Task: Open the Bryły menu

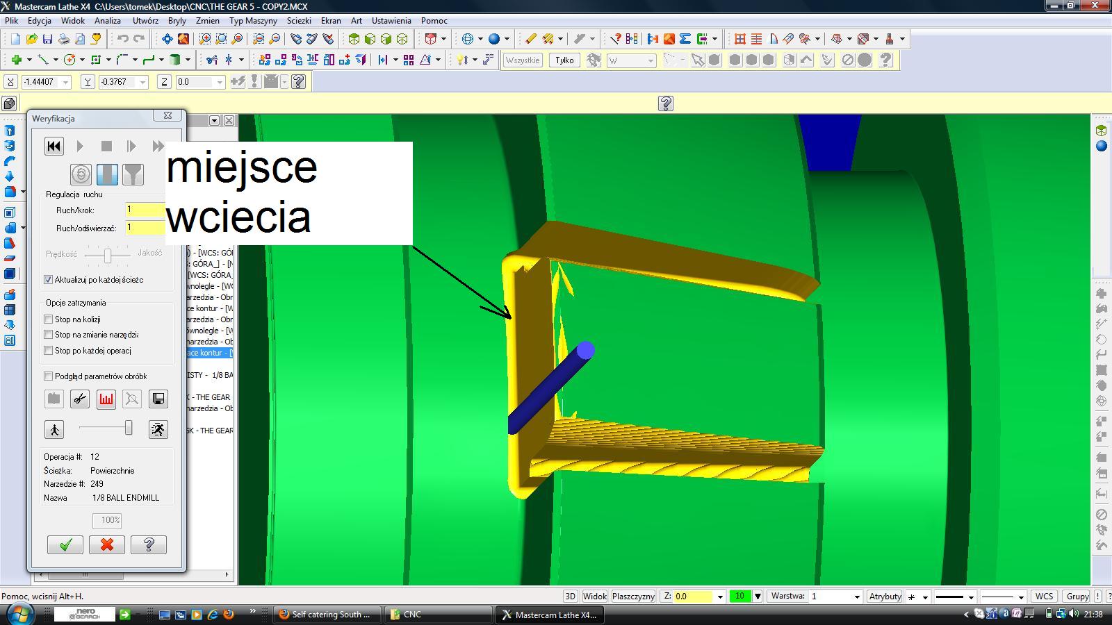Action: [x=177, y=21]
